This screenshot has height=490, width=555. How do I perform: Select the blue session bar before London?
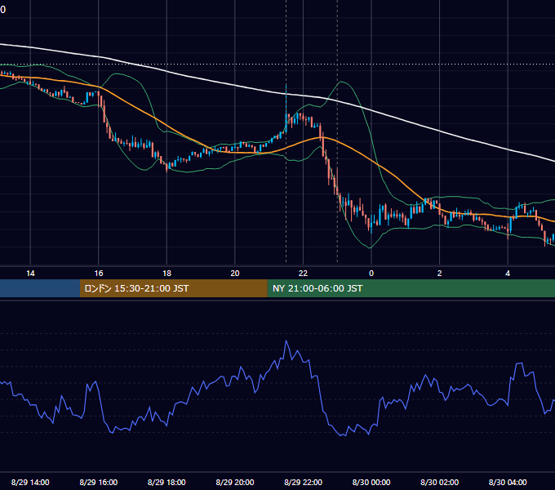[x=40, y=288]
